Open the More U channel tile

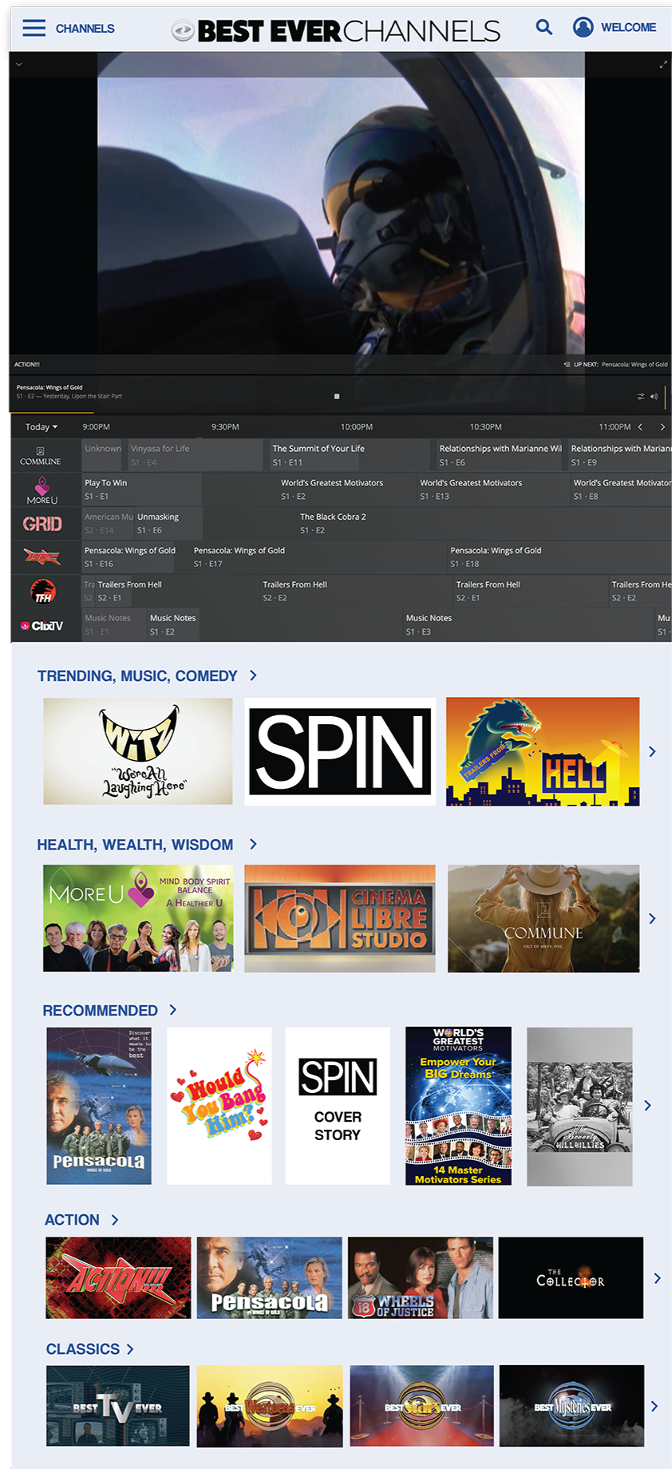(x=138, y=918)
